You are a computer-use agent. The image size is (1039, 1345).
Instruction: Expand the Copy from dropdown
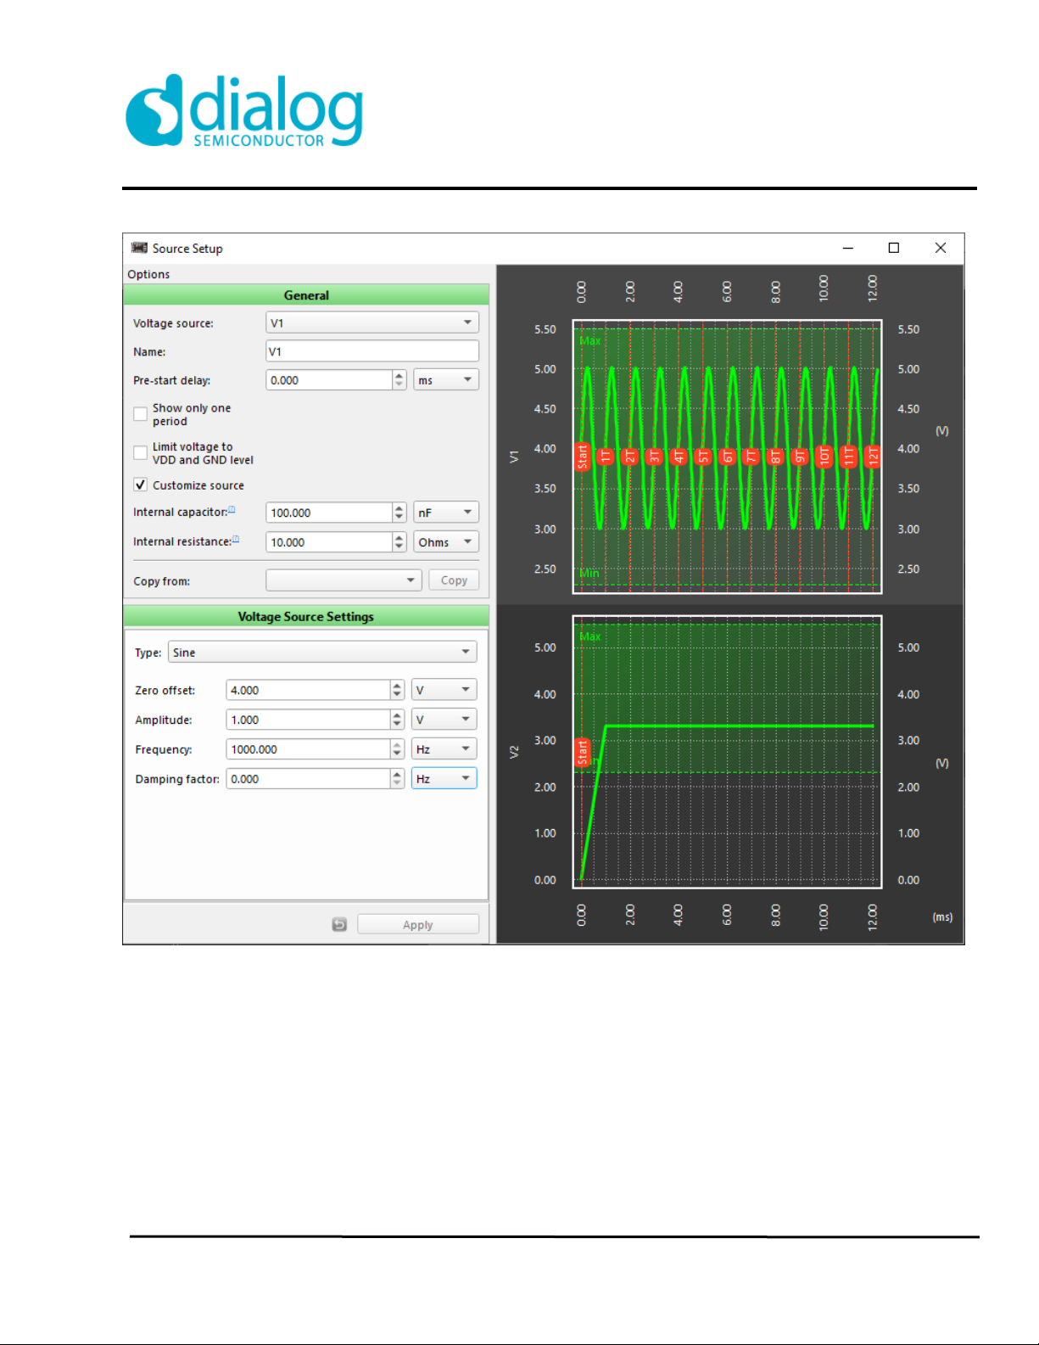point(344,580)
